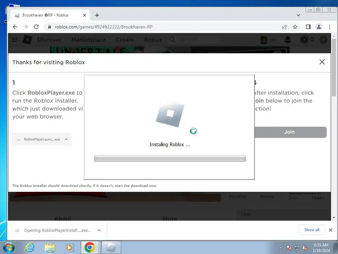This screenshot has height=254, width=338.
Task: Click the RobloxPlayerLauncher.exe illustration
Action: click(42, 139)
